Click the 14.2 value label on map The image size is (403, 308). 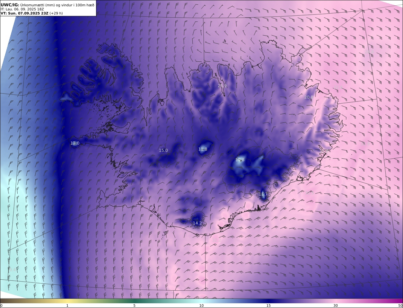(x=197, y=223)
